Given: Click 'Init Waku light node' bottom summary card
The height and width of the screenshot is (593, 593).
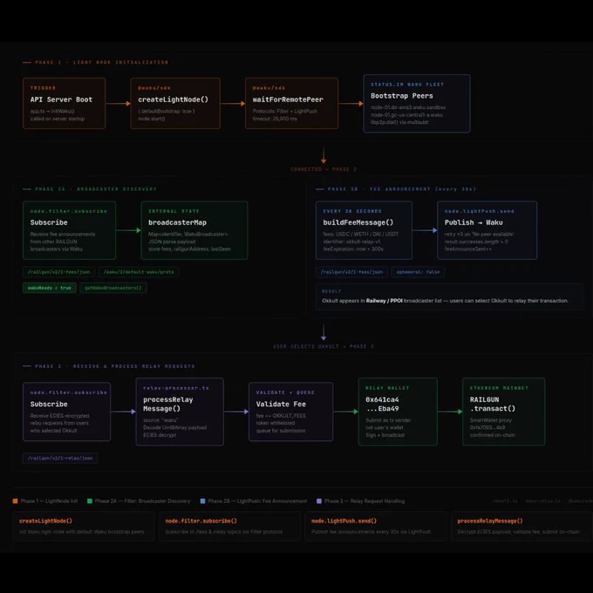Looking at the screenshot, I should pyautogui.click(x=84, y=526).
